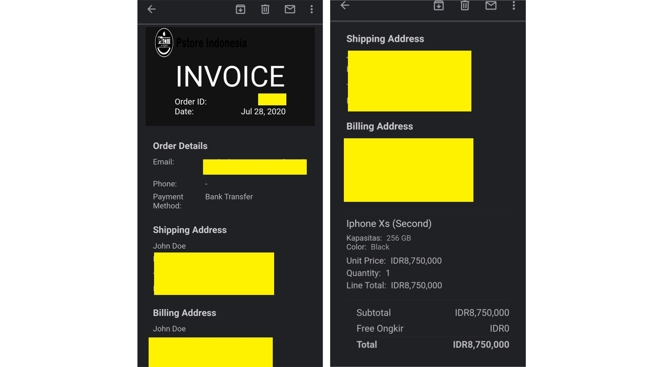Click Shipping Address heading in right screenshot
653x367 pixels.
click(385, 39)
